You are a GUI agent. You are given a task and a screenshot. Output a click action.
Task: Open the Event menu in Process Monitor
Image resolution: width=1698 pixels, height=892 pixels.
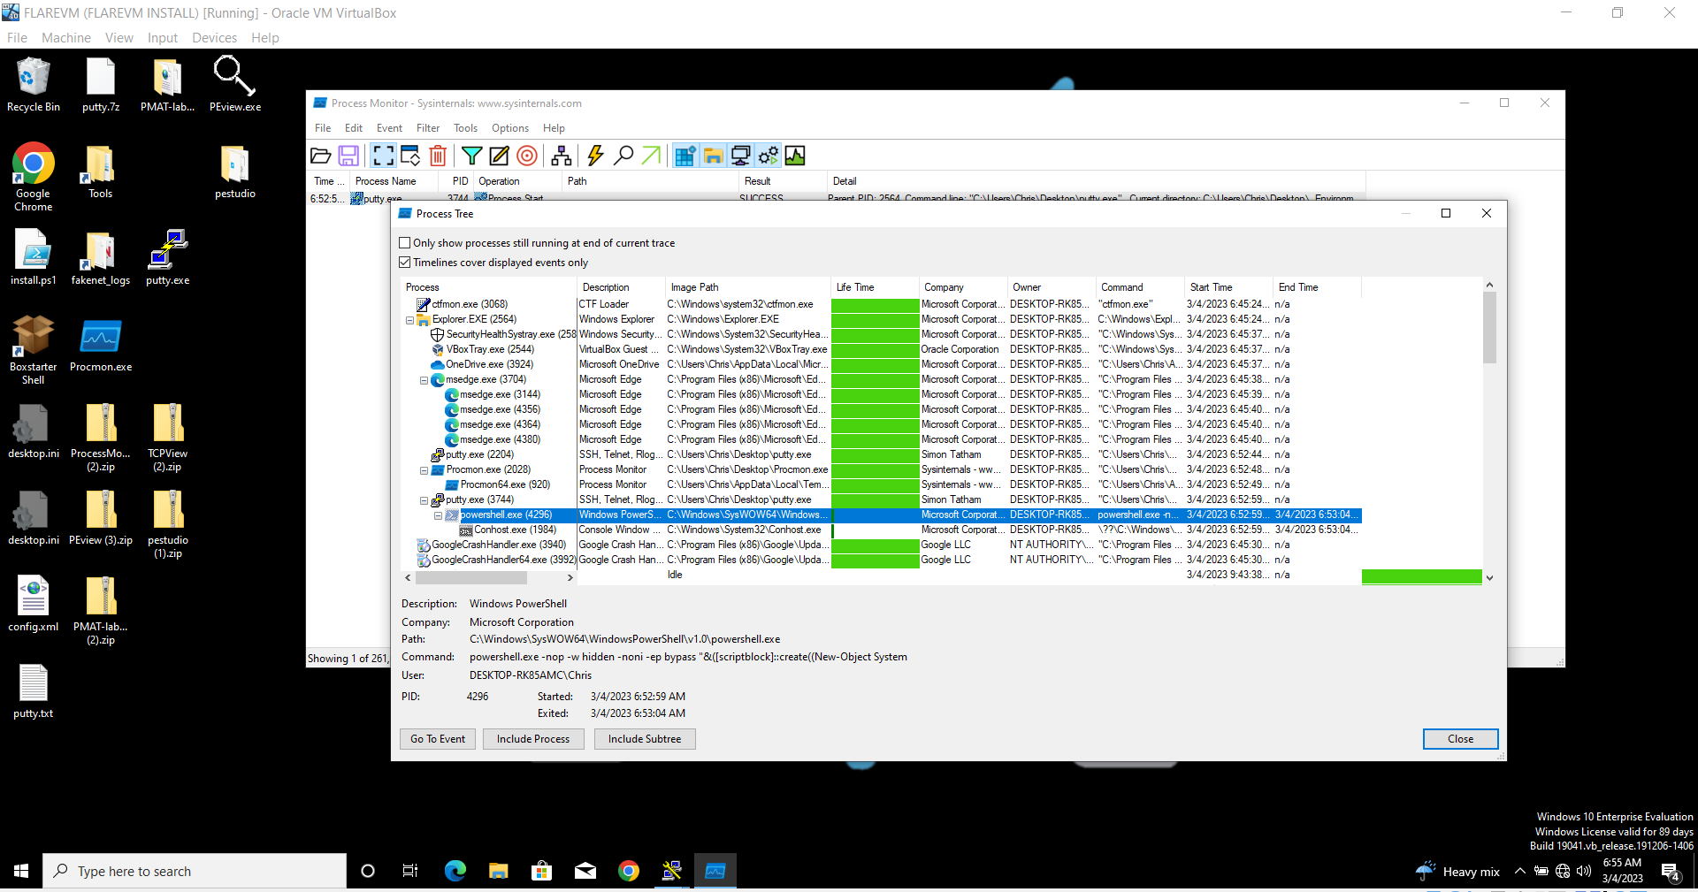(389, 128)
